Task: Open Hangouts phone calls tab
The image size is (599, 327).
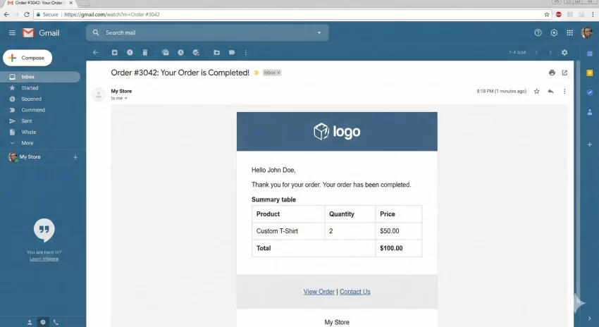Action: coord(56,322)
